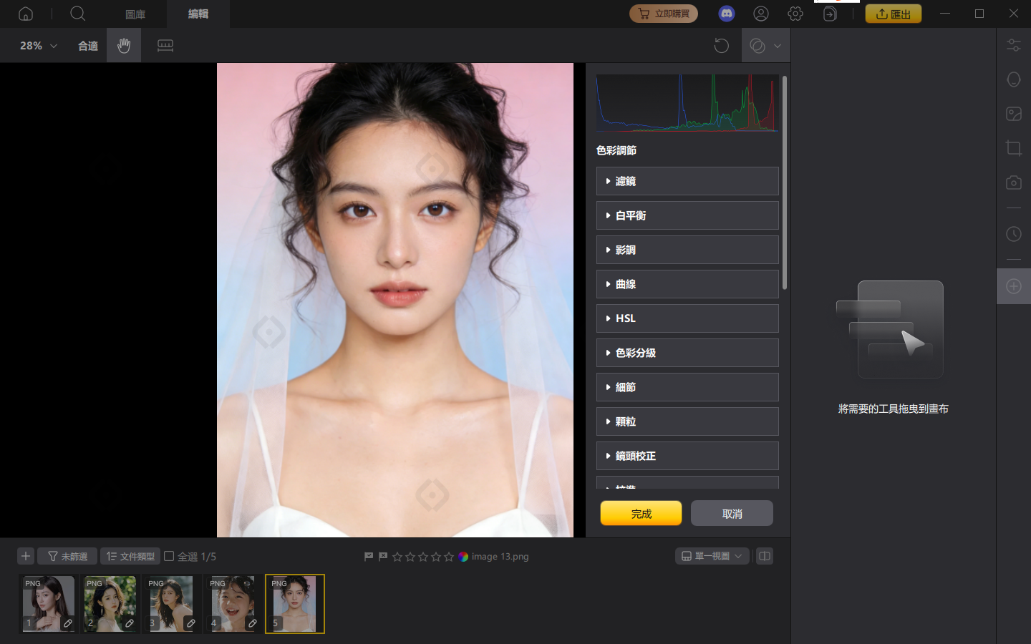Image resolution: width=1031 pixels, height=644 pixels.
Task: Click the 匯出 export button
Action: pyautogui.click(x=893, y=13)
